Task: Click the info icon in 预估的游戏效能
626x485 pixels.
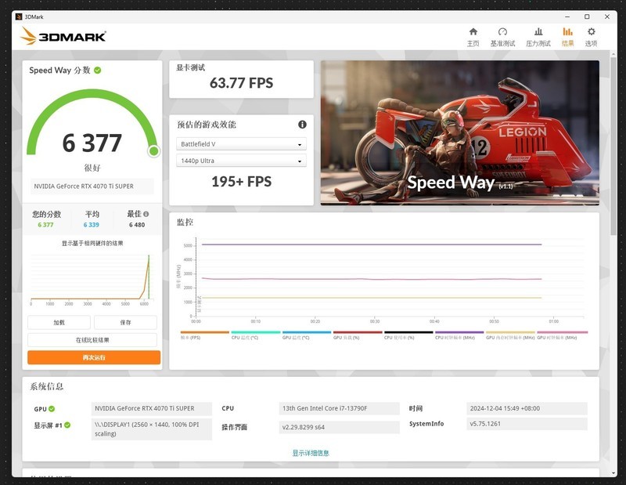Action: tap(302, 125)
